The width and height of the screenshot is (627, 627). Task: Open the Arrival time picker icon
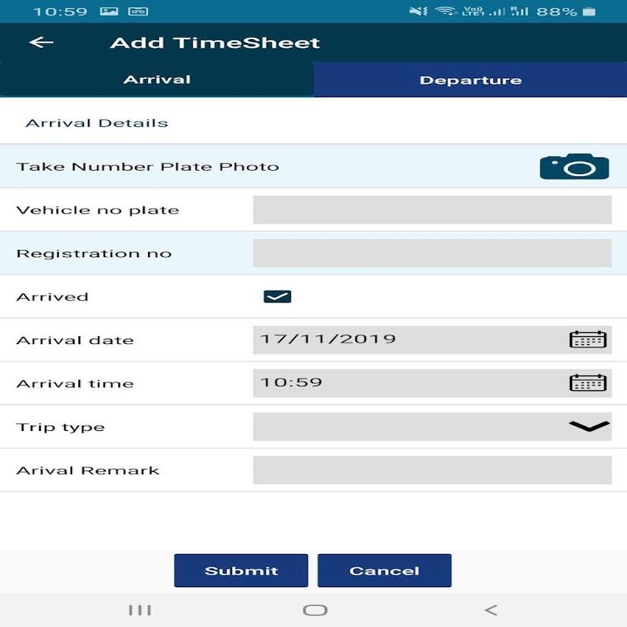coord(587,382)
